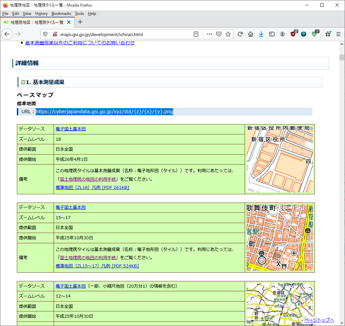Click the vertical scrollbar thumb

[x=342, y=57]
